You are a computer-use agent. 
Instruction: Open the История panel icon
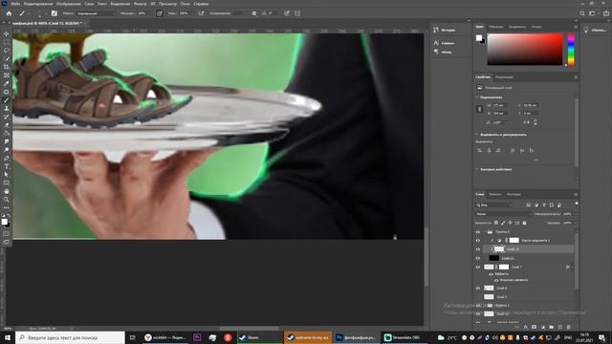tap(436, 30)
